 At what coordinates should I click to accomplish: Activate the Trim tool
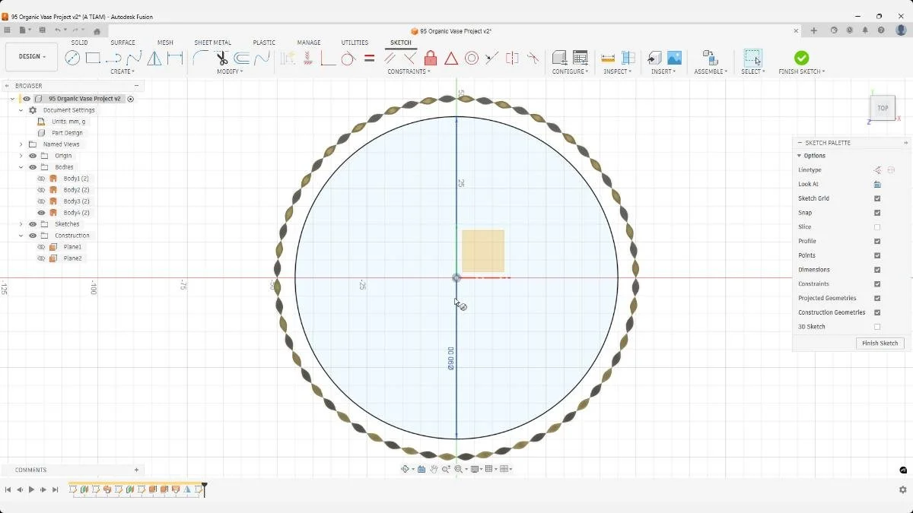(221, 58)
